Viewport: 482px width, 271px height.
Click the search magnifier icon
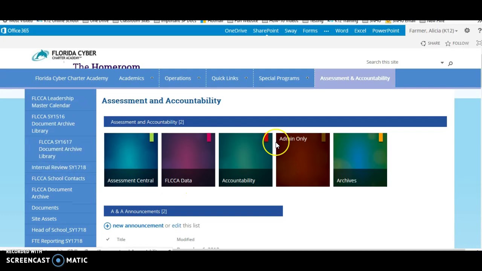pyautogui.click(x=450, y=63)
